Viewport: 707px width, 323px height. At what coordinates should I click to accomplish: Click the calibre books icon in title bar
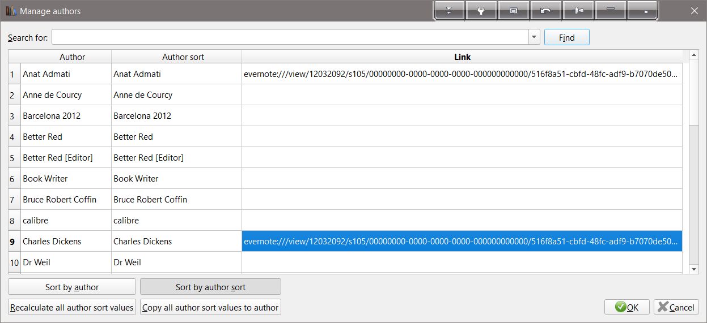coord(11,11)
